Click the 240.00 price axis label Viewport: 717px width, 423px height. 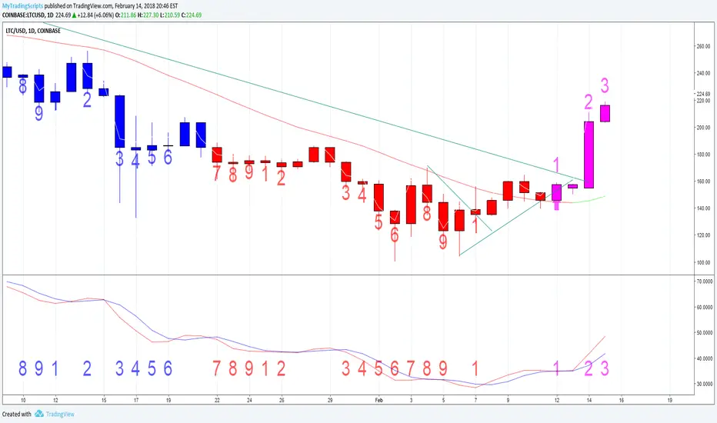(703, 73)
